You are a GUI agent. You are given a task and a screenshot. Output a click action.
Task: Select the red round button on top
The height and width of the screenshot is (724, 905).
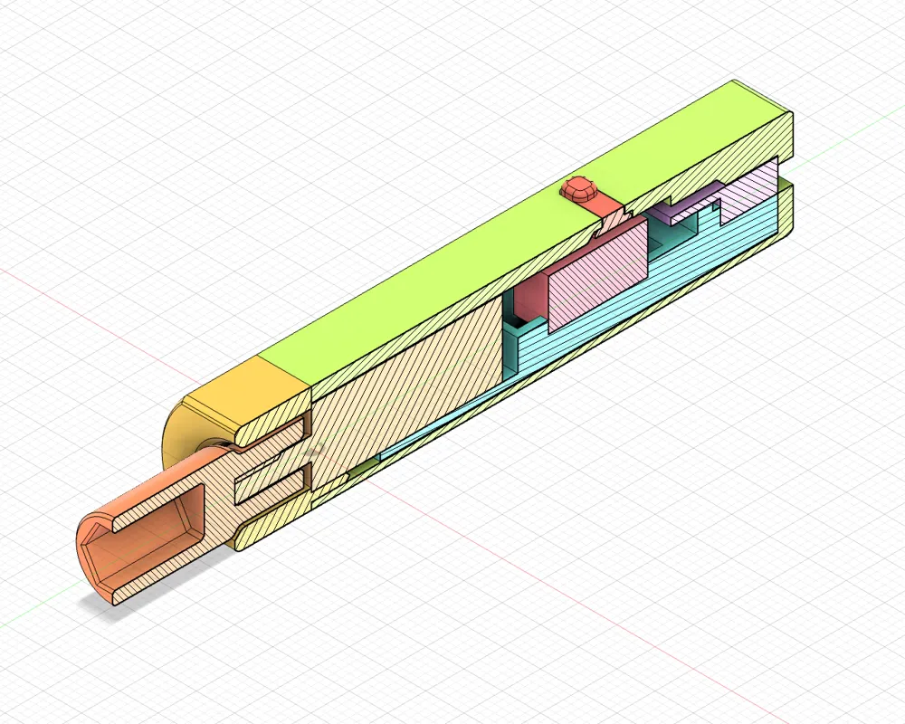tap(579, 189)
